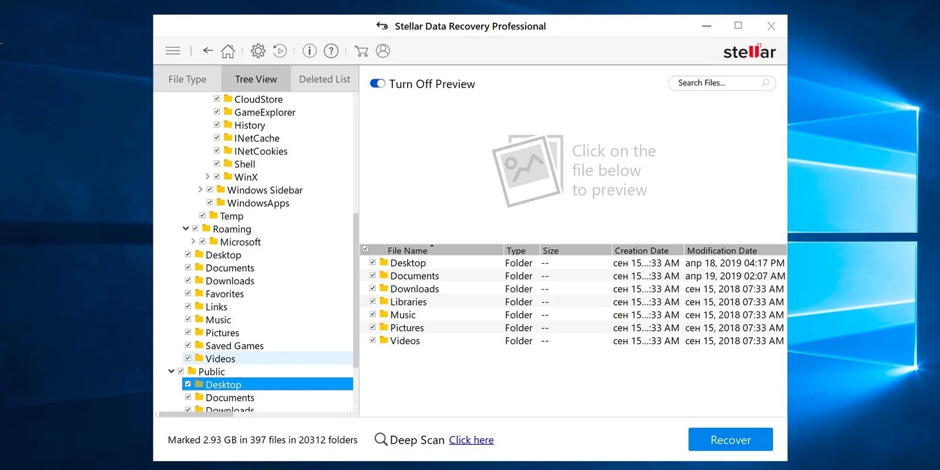Click the Favorites folder icon in tree
Image resolution: width=940 pixels, height=470 pixels.
pyautogui.click(x=199, y=293)
